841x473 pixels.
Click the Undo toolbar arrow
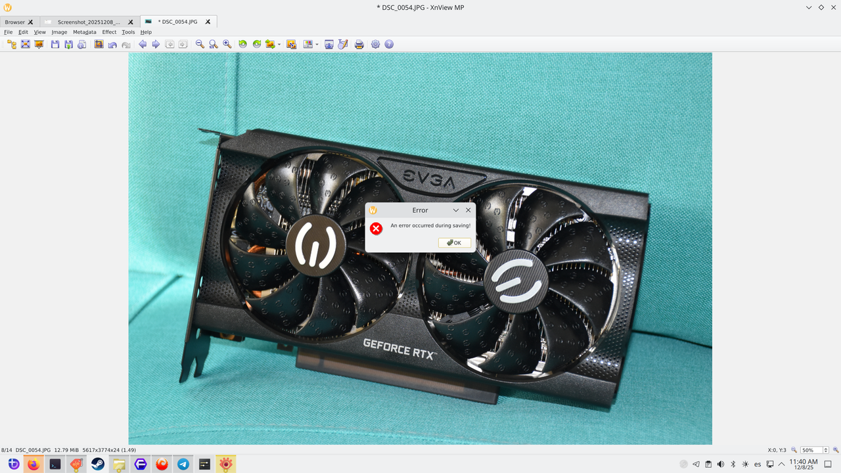coord(112,44)
